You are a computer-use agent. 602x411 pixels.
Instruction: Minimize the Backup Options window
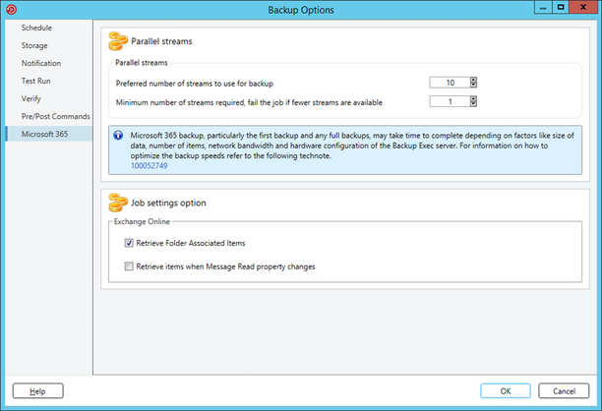point(543,7)
